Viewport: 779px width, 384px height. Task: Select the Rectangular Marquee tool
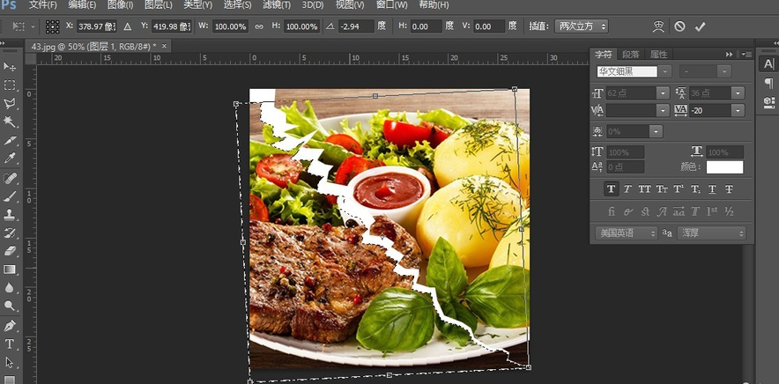point(10,85)
